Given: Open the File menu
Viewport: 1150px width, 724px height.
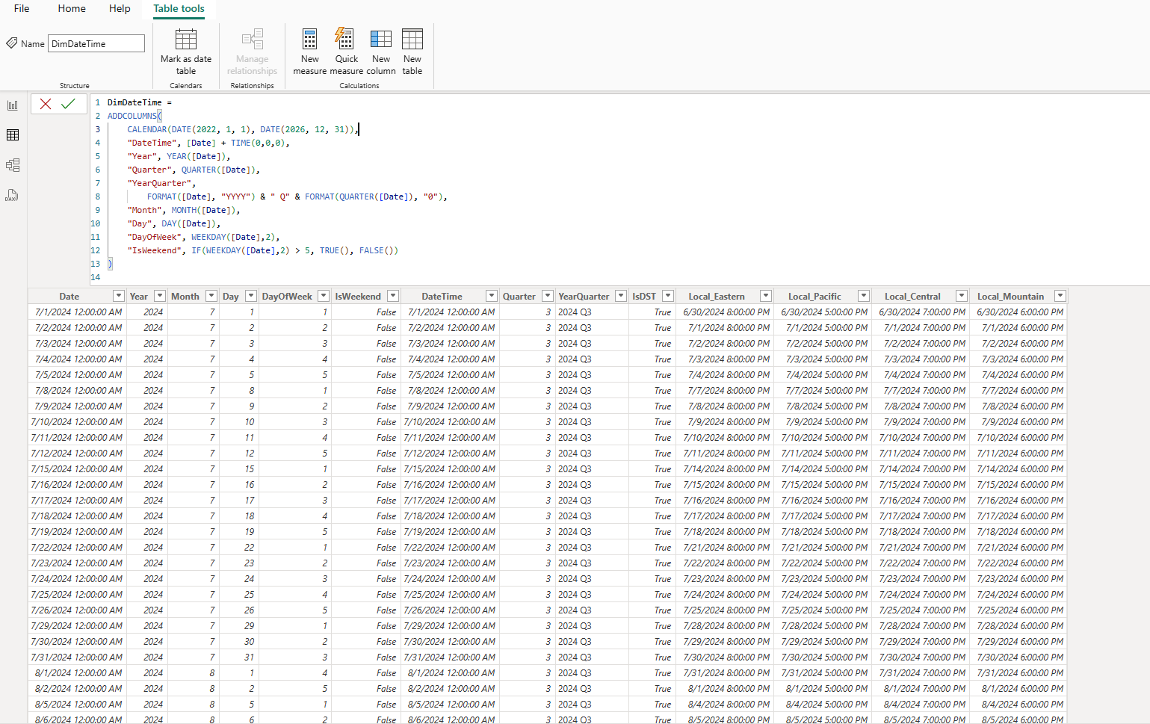Looking at the screenshot, I should (22, 9).
